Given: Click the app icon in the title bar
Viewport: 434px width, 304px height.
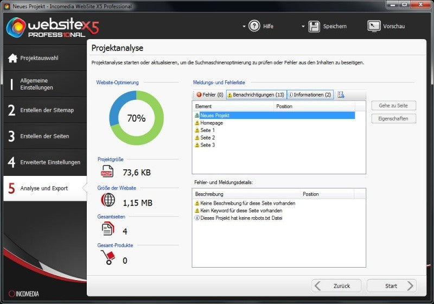Looking at the screenshot, I should 7,6.
